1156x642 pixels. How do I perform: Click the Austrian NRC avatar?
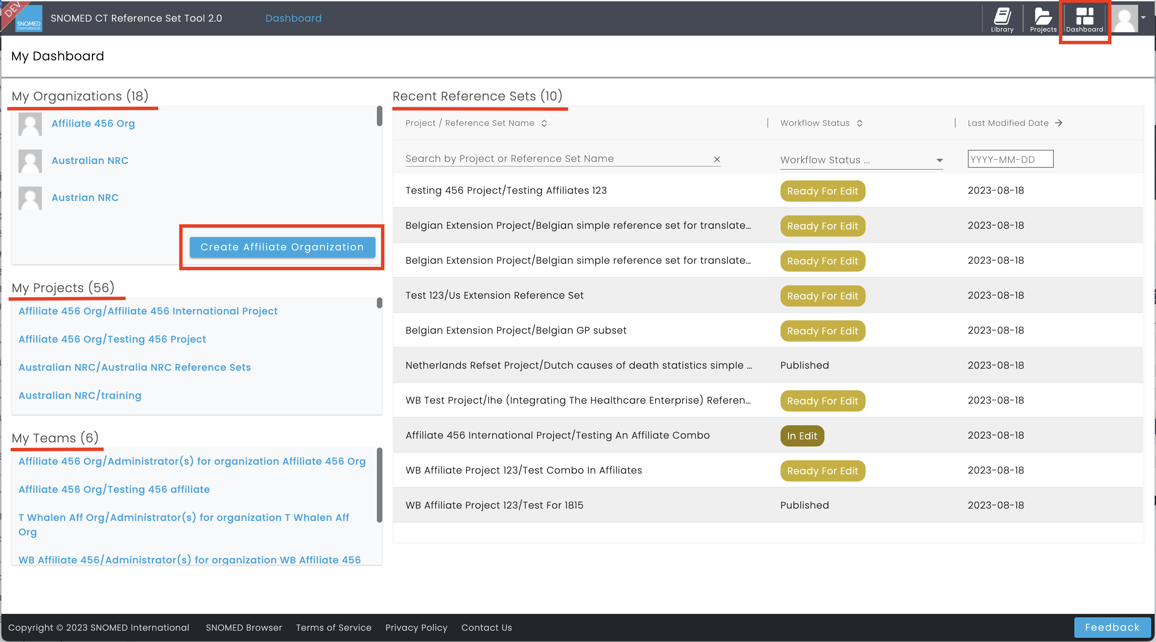pos(30,198)
